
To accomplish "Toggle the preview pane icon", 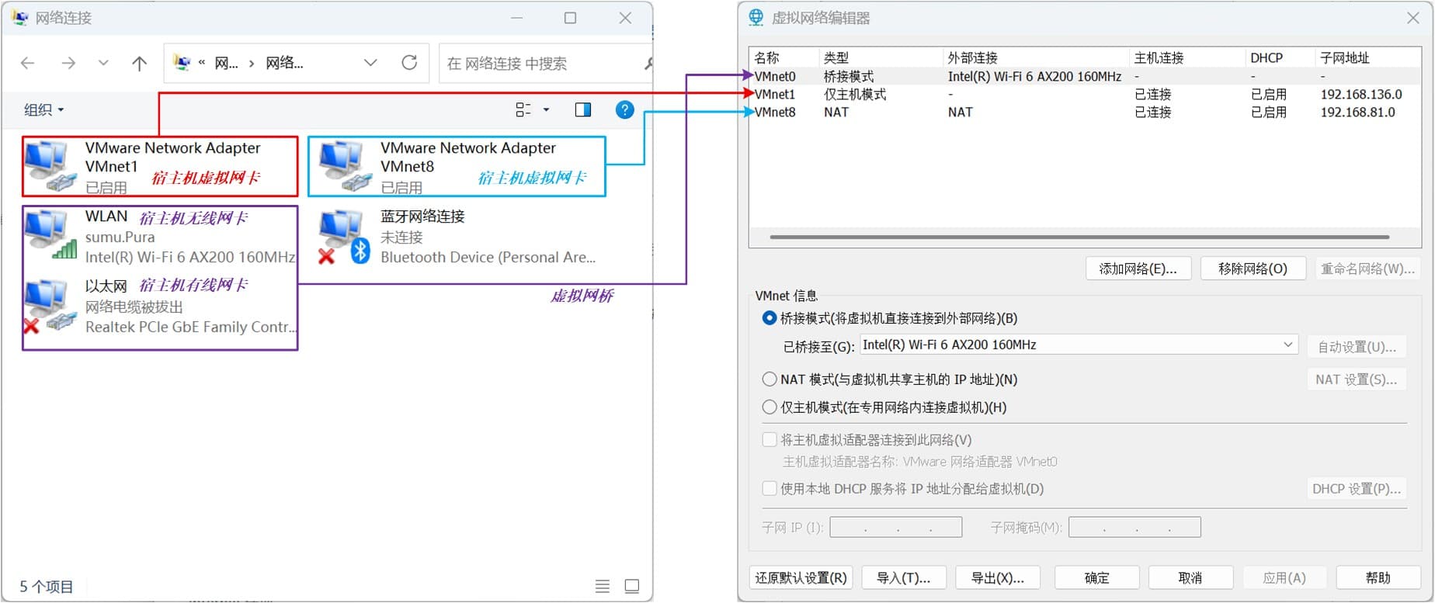I will (x=582, y=110).
